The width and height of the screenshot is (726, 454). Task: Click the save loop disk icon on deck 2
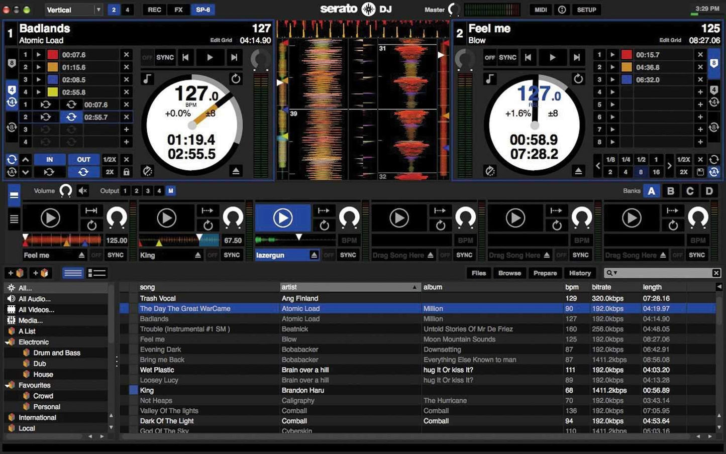click(x=700, y=172)
